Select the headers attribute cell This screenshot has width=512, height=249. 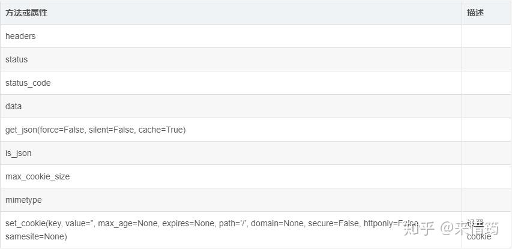[20, 36]
